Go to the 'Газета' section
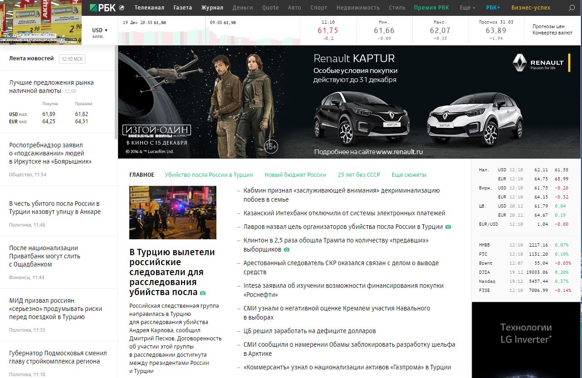 [x=182, y=8]
